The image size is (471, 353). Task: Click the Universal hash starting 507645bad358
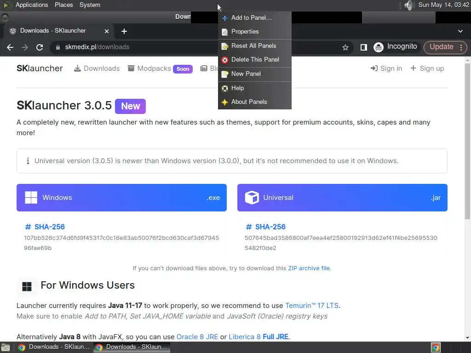pos(341,243)
